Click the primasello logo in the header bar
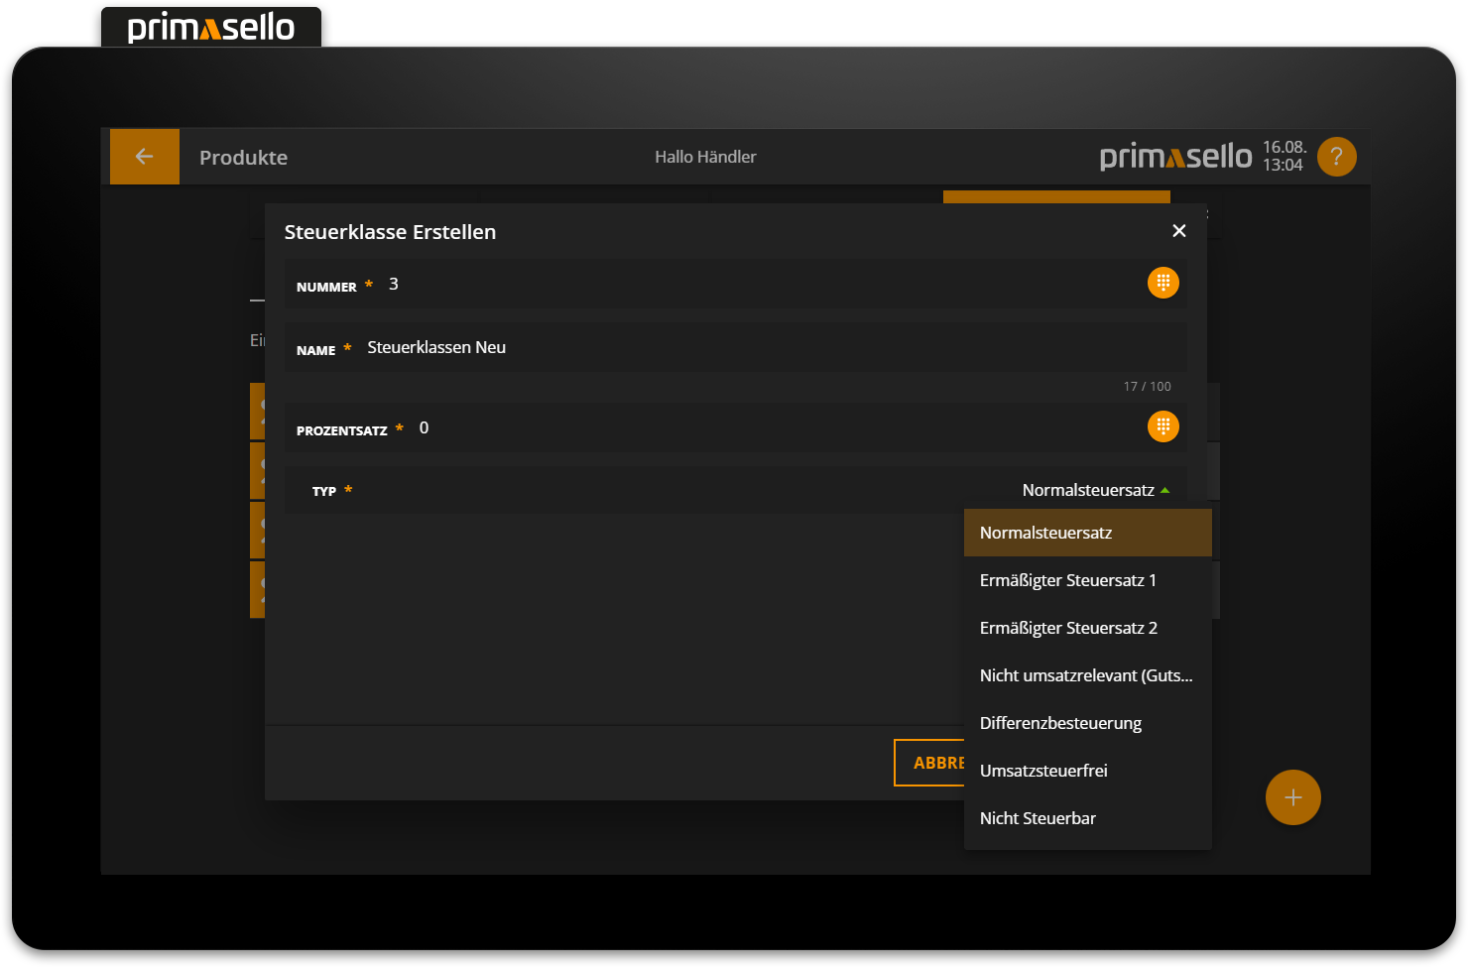Viewport: 1468px width, 967px height. [x=1175, y=157]
